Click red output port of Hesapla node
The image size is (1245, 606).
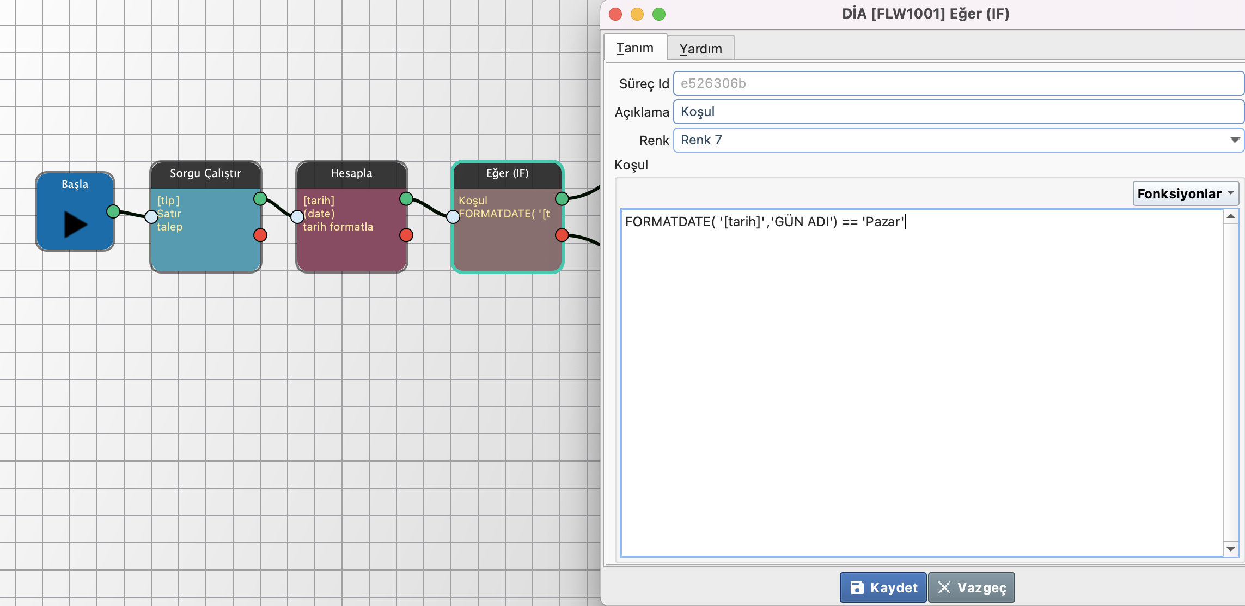[406, 235]
